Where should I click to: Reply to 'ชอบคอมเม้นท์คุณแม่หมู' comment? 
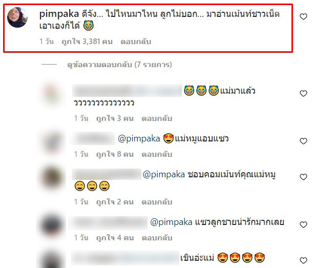point(157,202)
